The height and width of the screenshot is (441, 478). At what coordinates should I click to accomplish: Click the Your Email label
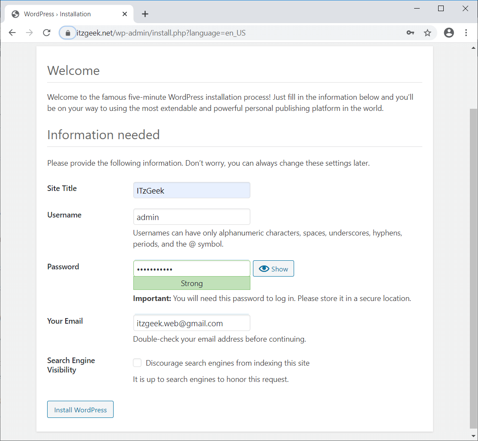pos(65,321)
